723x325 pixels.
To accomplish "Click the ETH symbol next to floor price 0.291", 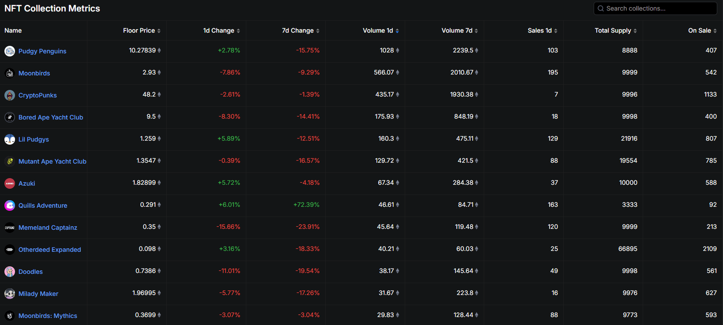I will [159, 205].
